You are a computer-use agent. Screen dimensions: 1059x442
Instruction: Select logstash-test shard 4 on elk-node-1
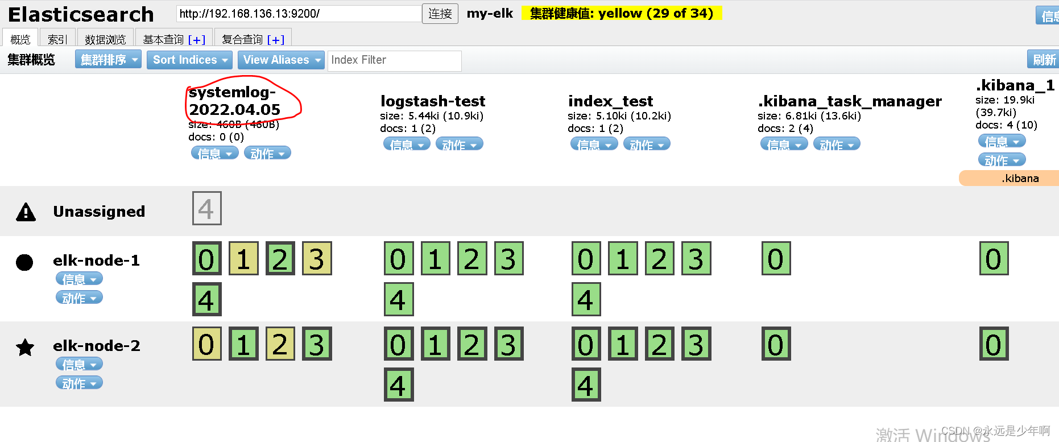click(399, 299)
